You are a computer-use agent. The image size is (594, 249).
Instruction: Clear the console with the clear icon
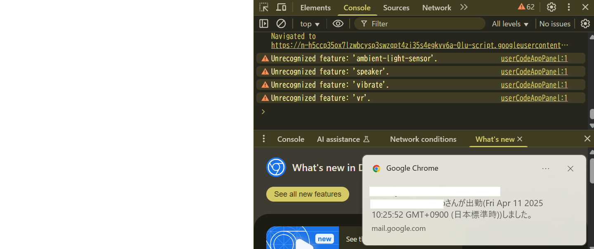[281, 23]
